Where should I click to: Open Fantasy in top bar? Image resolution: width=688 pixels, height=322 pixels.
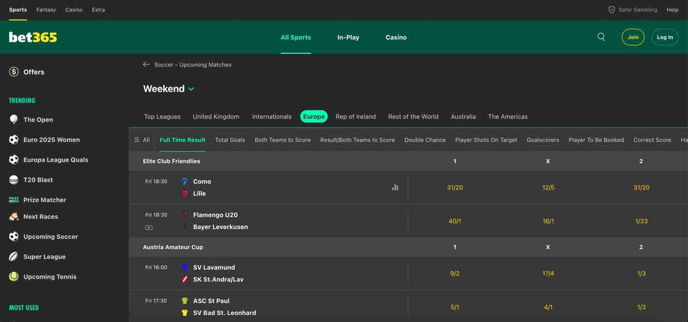pos(46,10)
